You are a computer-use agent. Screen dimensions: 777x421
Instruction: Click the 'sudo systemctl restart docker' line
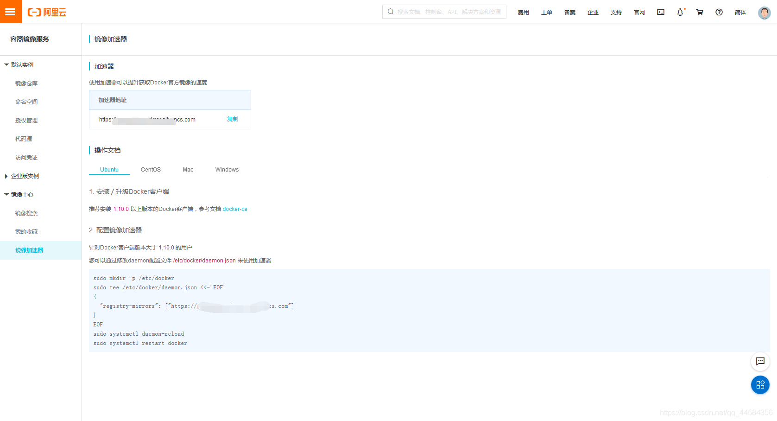click(x=140, y=343)
